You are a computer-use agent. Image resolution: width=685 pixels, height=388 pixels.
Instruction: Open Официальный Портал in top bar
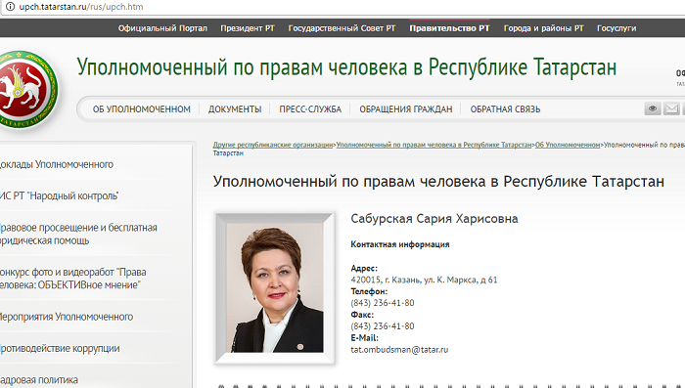(162, 28)
